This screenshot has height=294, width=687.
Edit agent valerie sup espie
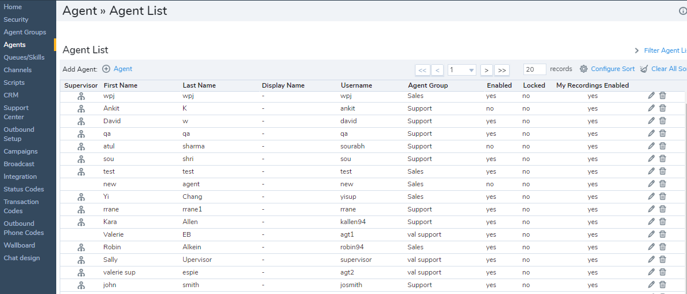651,272
